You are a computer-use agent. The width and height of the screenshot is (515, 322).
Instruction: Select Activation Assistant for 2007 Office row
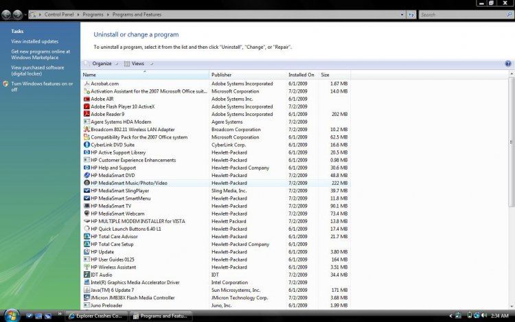pos(216,91)
